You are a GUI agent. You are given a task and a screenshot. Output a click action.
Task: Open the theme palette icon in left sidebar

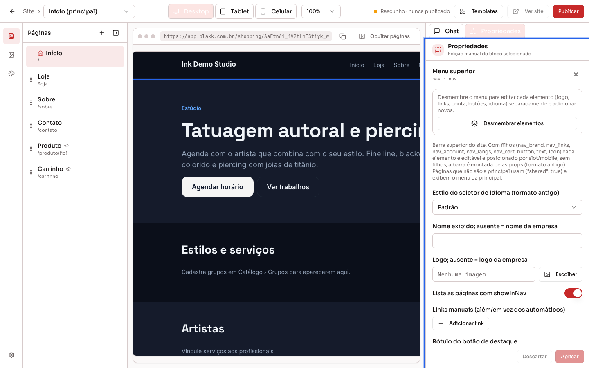pyautogui.click(x=11, y=74)
